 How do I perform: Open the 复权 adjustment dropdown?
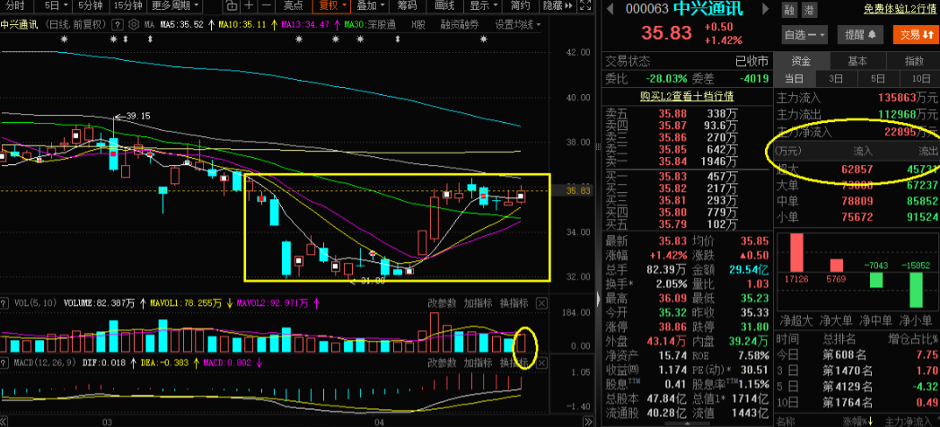click(x=331, y=6)
